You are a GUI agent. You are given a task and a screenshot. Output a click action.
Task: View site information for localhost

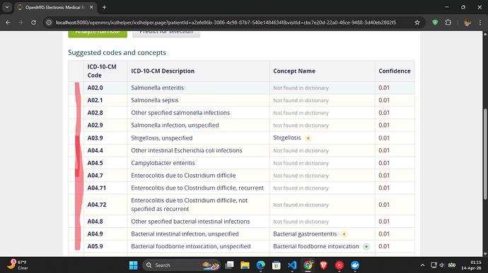(49, 23)
